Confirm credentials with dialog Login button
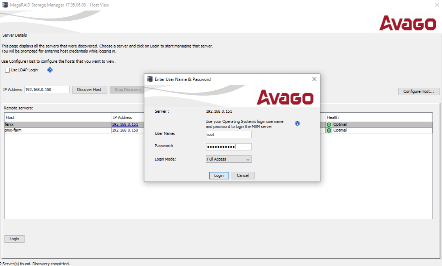The height and width of the screenshot is (266, 442). [219, 175]
